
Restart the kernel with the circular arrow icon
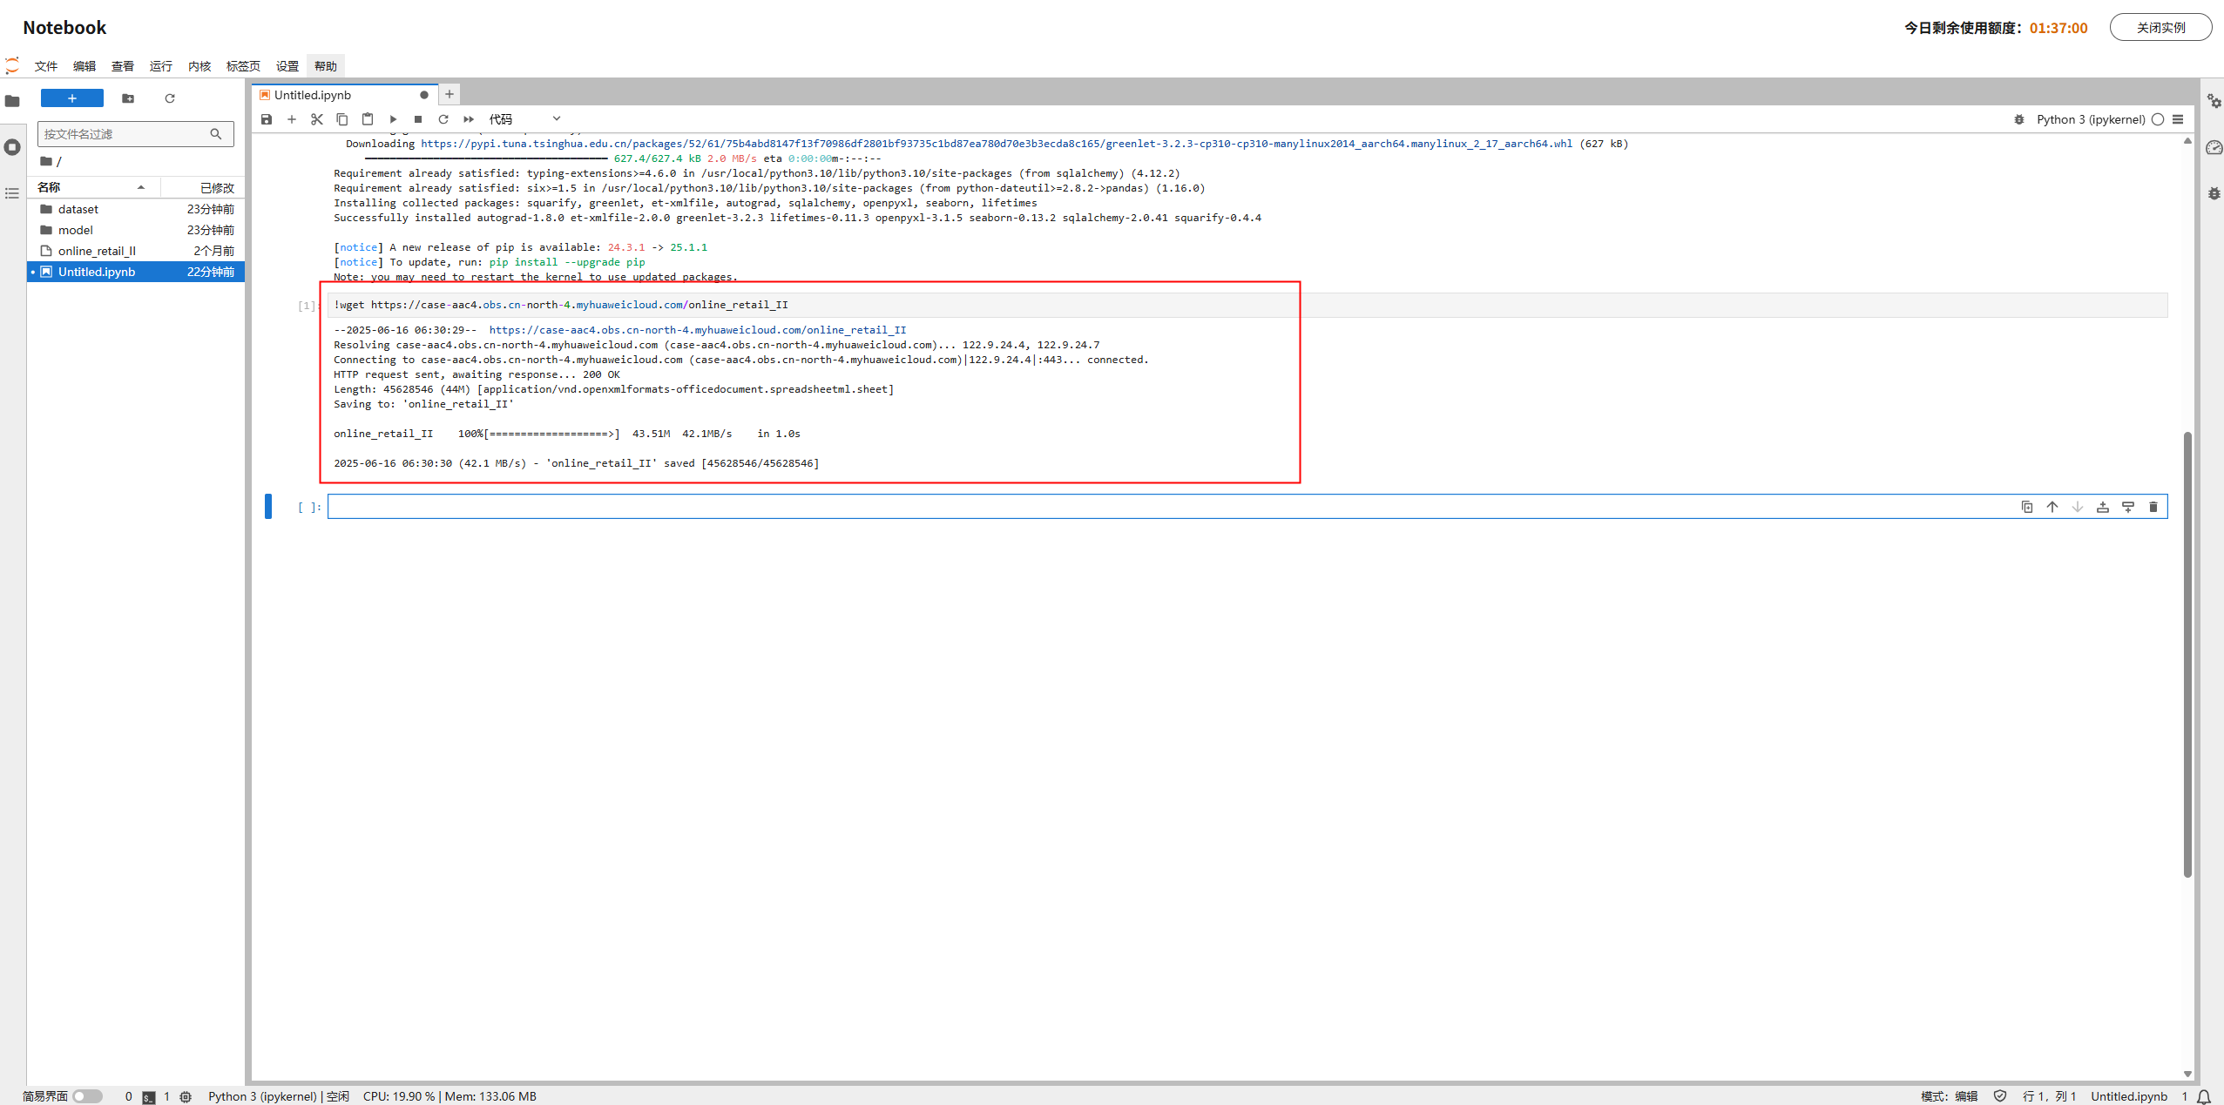pos(443,119)
